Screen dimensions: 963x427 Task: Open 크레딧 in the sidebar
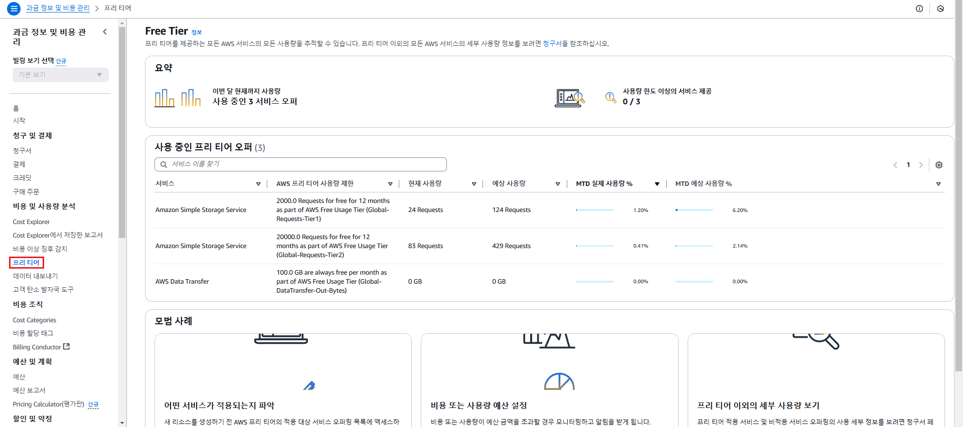tap(22, 178)
